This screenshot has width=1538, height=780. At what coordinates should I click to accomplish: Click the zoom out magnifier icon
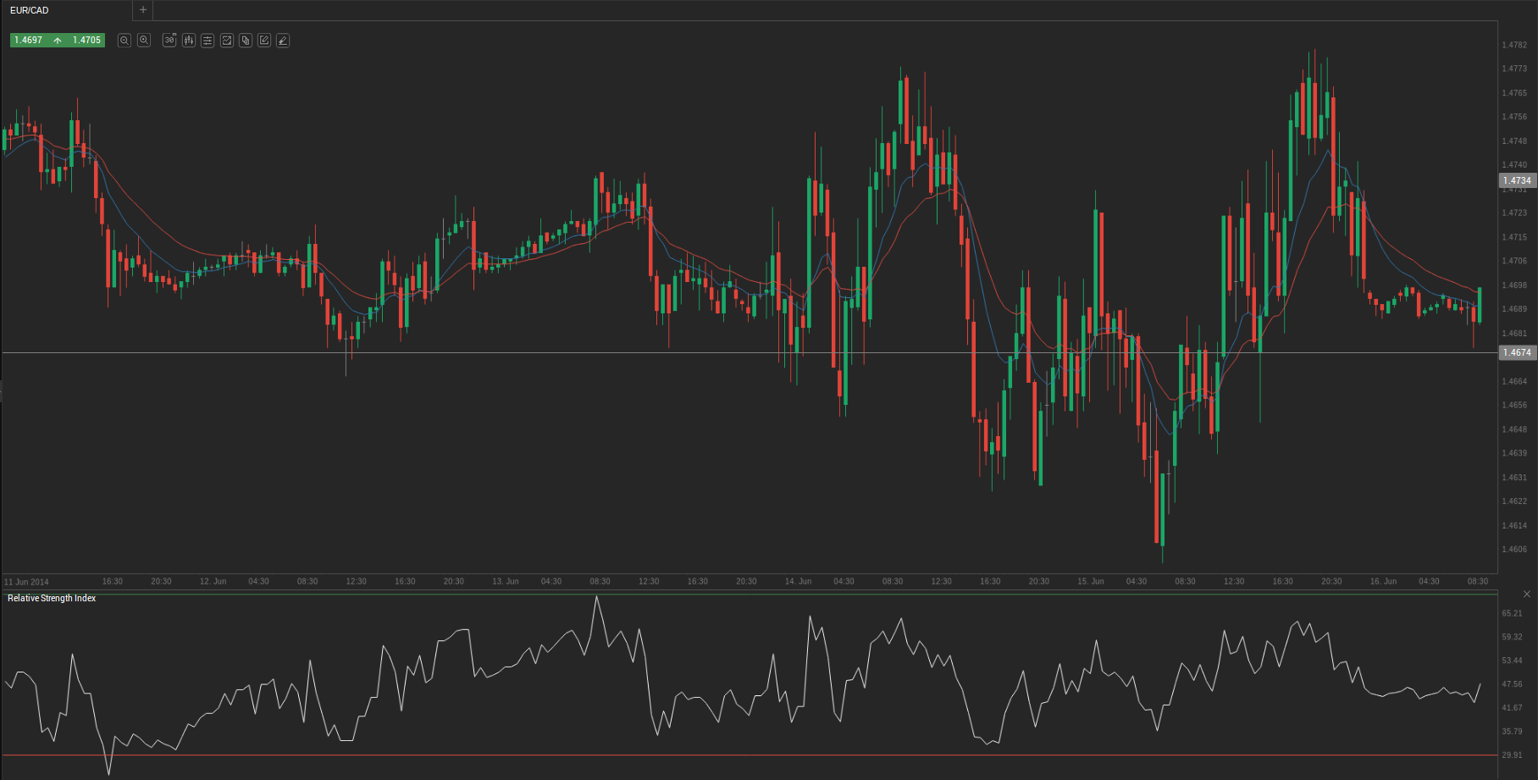click(124, 41)
